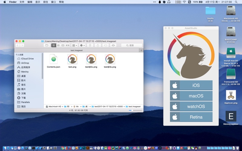The height and width of the screenshot is (151, 242).
Task: Select the test.png file thumbnail
Action: [x=72, y=59]
